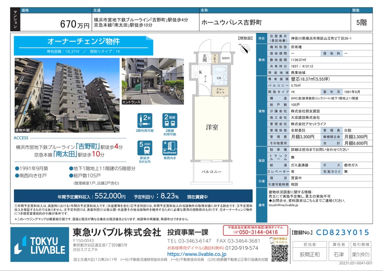Image resolution: width=383 pixels, height=271 pixels.
Task: Click the ホーユウパレス吉野町 property name
Action: [x=231, y=23]
